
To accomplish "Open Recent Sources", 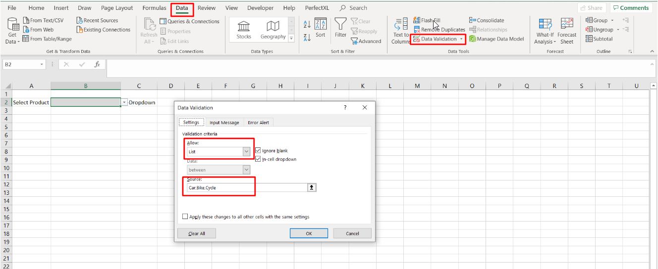I will click(x=97, y=20).
